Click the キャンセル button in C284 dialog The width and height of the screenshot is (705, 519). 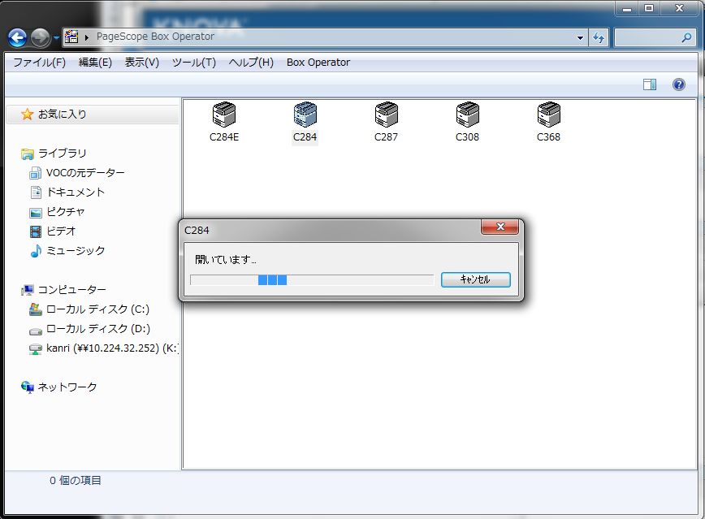pos(475,279)
